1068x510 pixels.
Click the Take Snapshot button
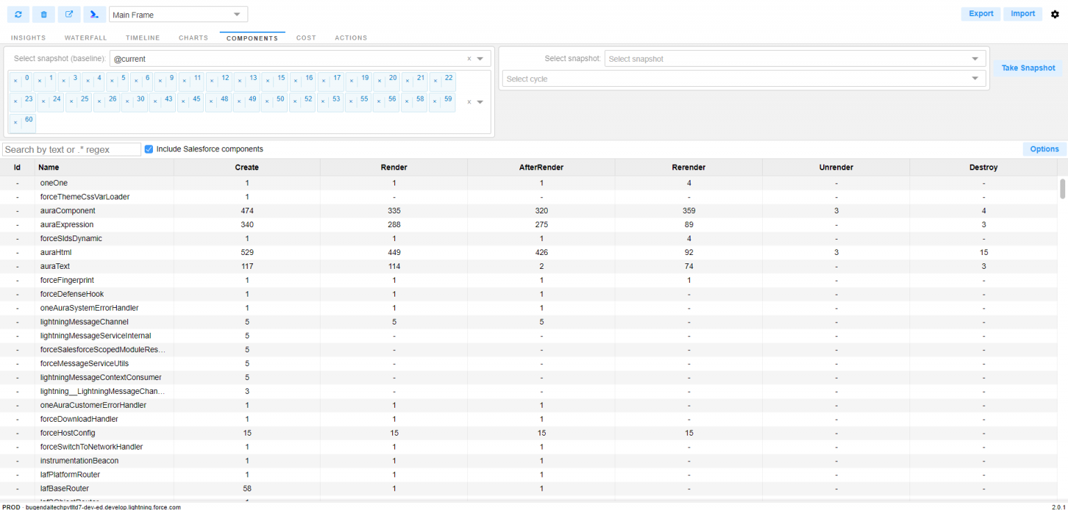point(1028,68)
